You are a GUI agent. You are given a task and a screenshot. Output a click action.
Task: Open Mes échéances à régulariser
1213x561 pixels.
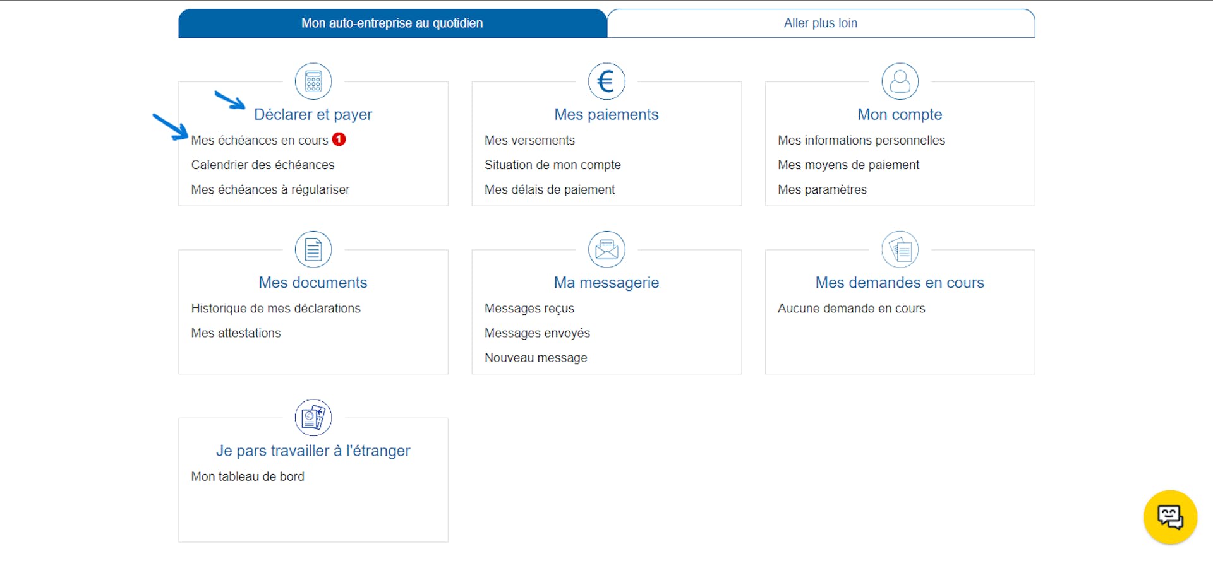point(270,189)
